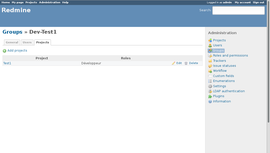Switch to the General tab
The height and width of the screenshot is (153, 270).
coord(12,42)
